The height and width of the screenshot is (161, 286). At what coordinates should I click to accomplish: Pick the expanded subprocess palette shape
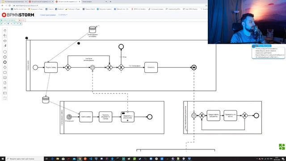(5, 77)
